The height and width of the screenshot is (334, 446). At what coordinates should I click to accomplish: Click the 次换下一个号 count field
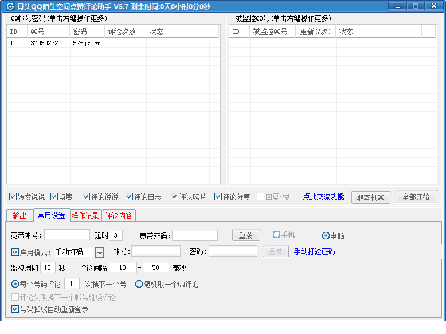(72, 284)
